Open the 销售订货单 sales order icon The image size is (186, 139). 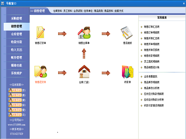click(x=41, y=33)
